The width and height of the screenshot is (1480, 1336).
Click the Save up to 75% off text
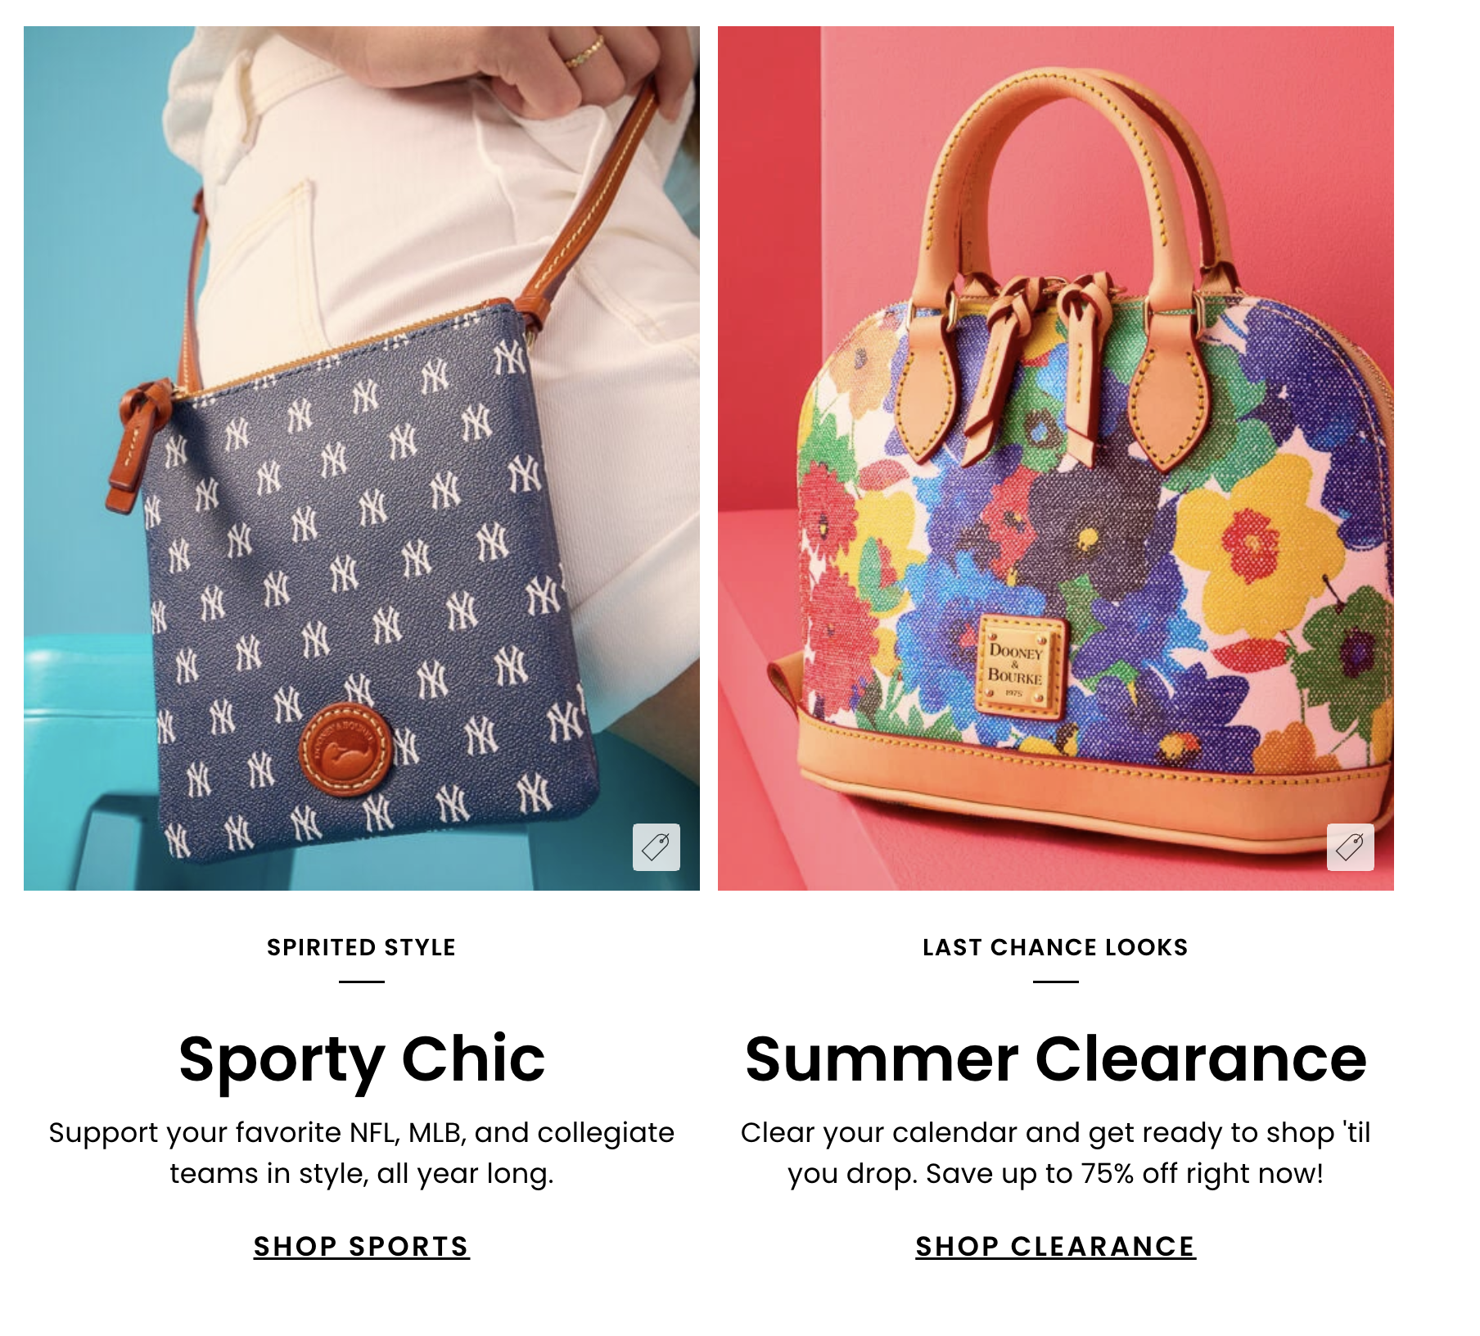click(x=1124, y=1173)
